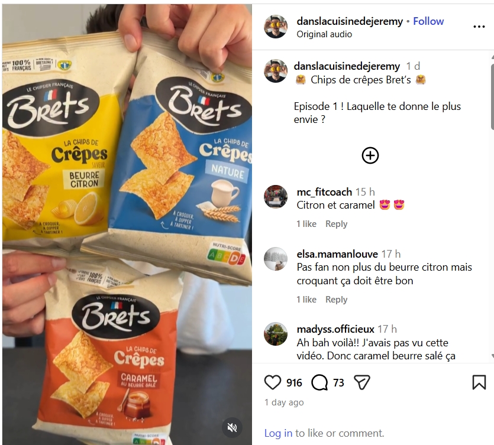The width and height of the screenshot is (494, 445).
Task: Click the Bret's crêpes chips video
Action: coord(127,224)
